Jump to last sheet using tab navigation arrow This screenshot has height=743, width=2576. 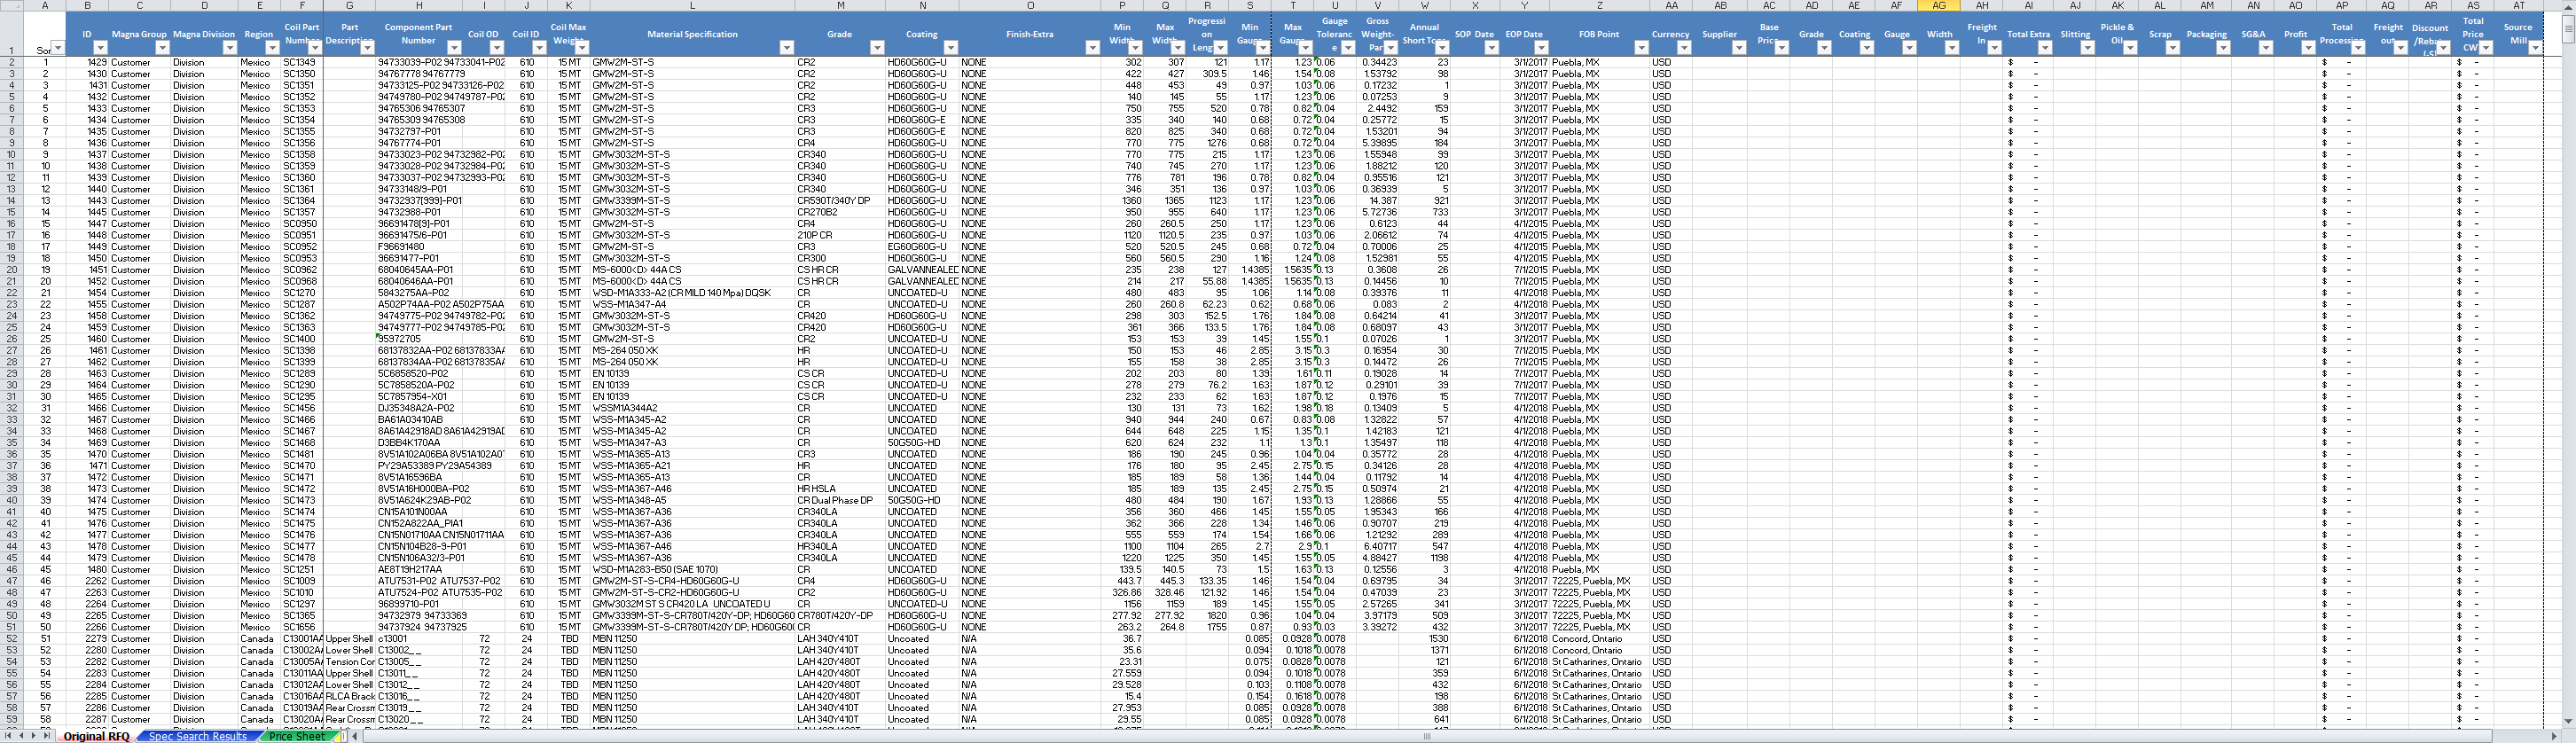47,736
